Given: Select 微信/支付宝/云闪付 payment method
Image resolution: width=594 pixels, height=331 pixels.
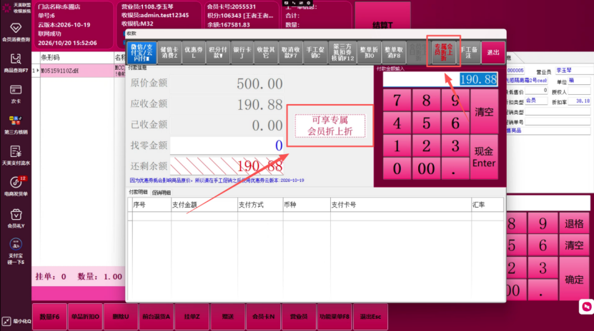Looking at the screenshot, I should [142, 53].
